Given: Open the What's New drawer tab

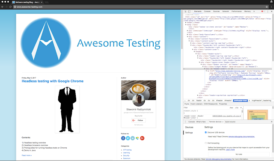Looking at the screenshot, I should [201, 122].
